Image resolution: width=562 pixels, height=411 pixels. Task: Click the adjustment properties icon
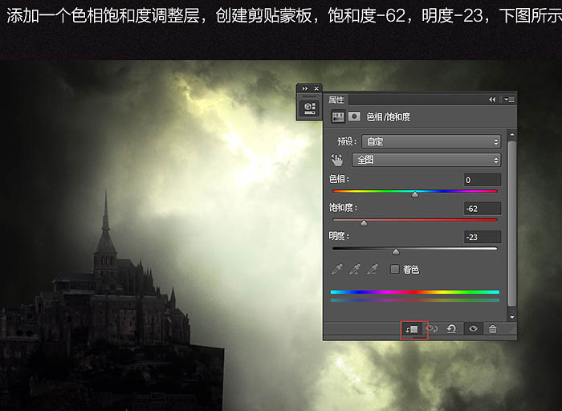(338, 117)
